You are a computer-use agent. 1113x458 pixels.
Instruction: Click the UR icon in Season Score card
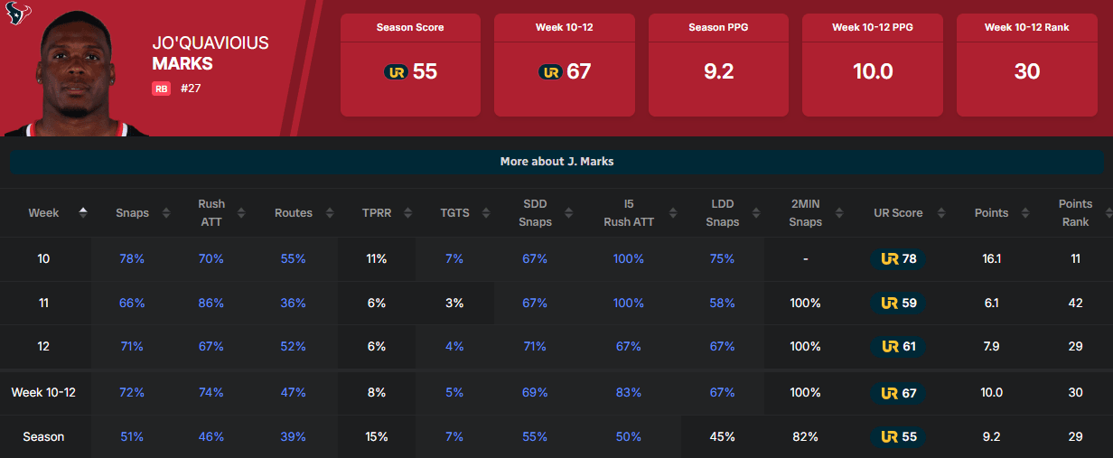(396, 72)
